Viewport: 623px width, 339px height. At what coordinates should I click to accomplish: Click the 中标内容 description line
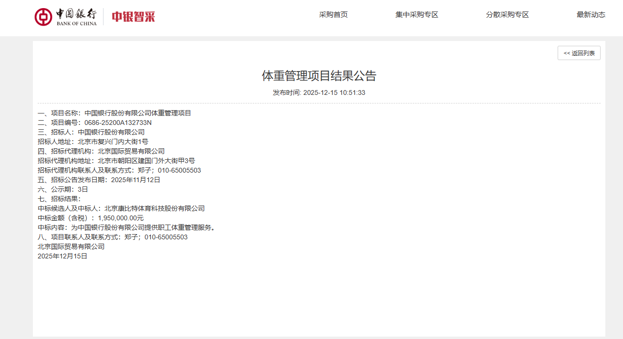(x=127, y=227)
